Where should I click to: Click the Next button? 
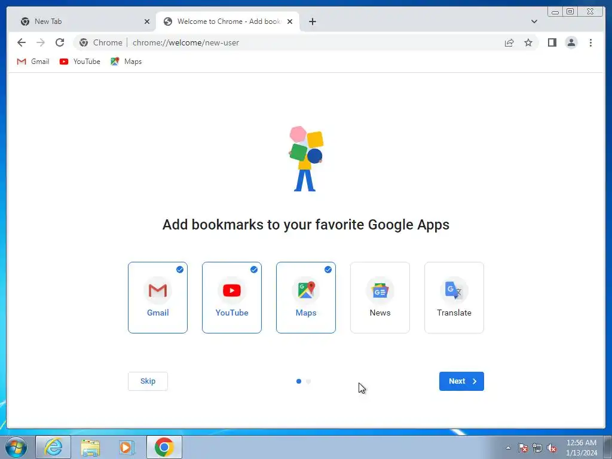click(x=461, y=381)
